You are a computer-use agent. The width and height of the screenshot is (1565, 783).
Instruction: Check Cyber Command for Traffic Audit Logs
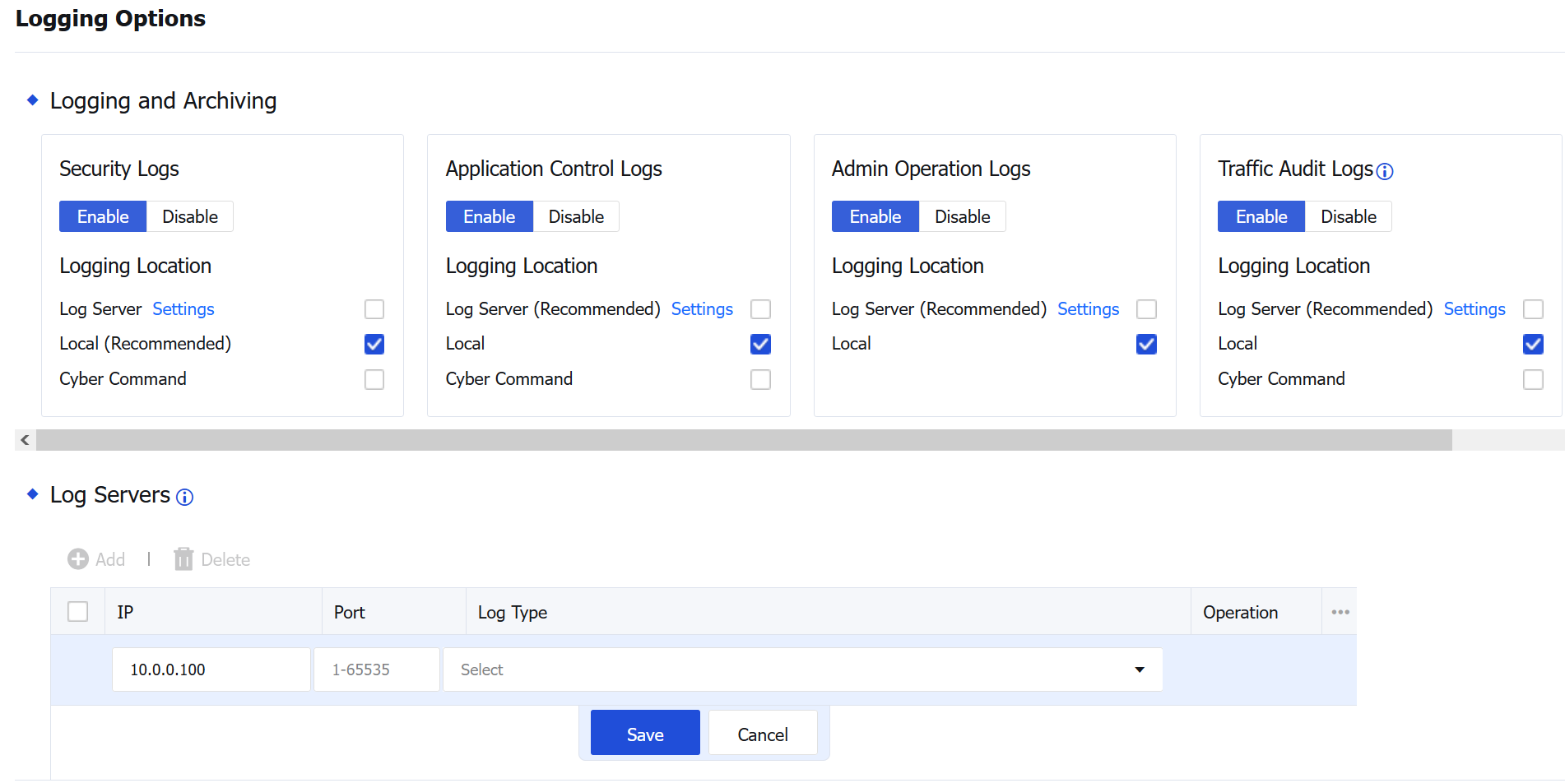click(x=1532, y=379)
